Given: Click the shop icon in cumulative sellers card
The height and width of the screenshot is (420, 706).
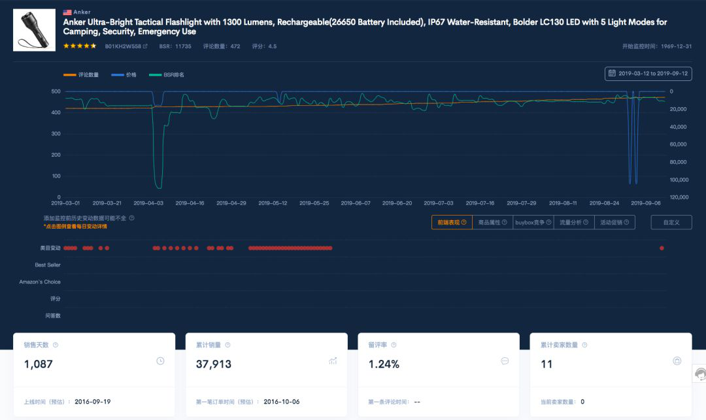Looking at the screenshot, I should pyautogui.click(x=677, y=361).
